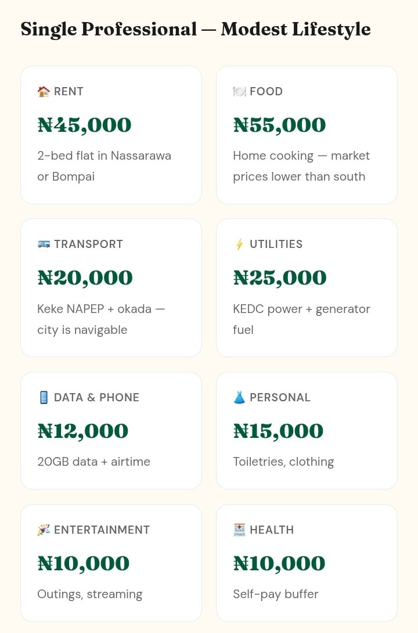Click the plate icon beside FOOD
Image resolution: width=418 pixels, height=633 pixels.
(x=239, y=92)
